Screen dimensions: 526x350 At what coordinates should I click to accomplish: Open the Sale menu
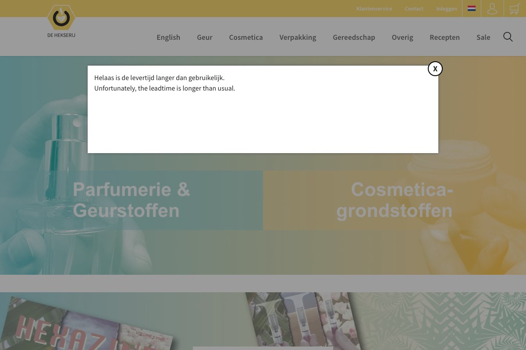pyautogui.click(x=483, y=37)
